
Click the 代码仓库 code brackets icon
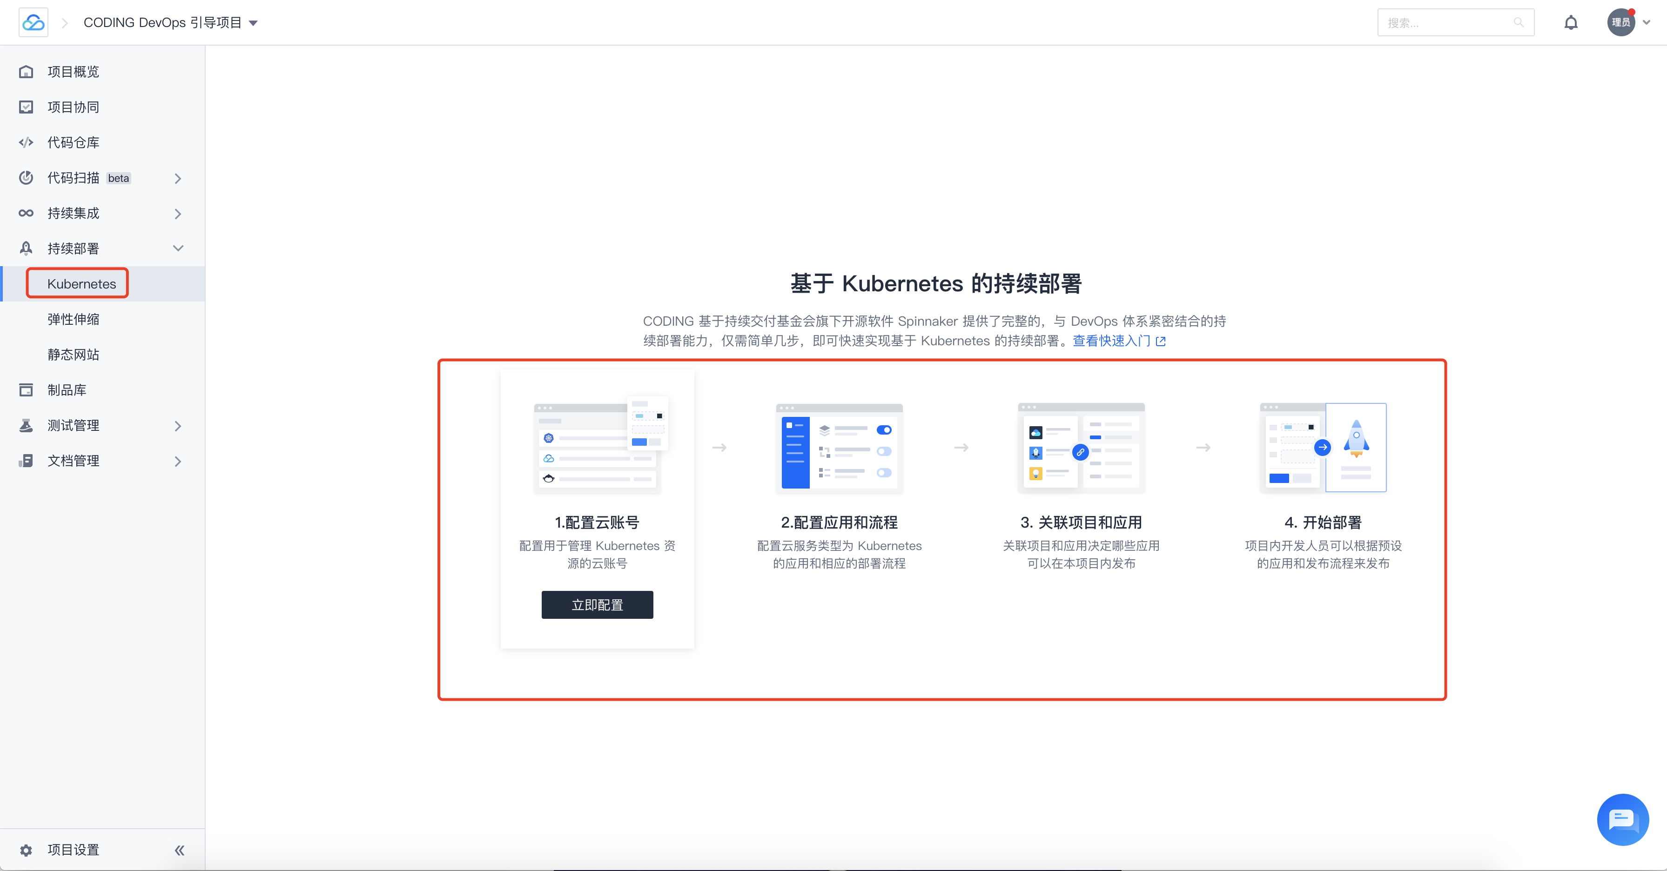click(x=26, y=142)
